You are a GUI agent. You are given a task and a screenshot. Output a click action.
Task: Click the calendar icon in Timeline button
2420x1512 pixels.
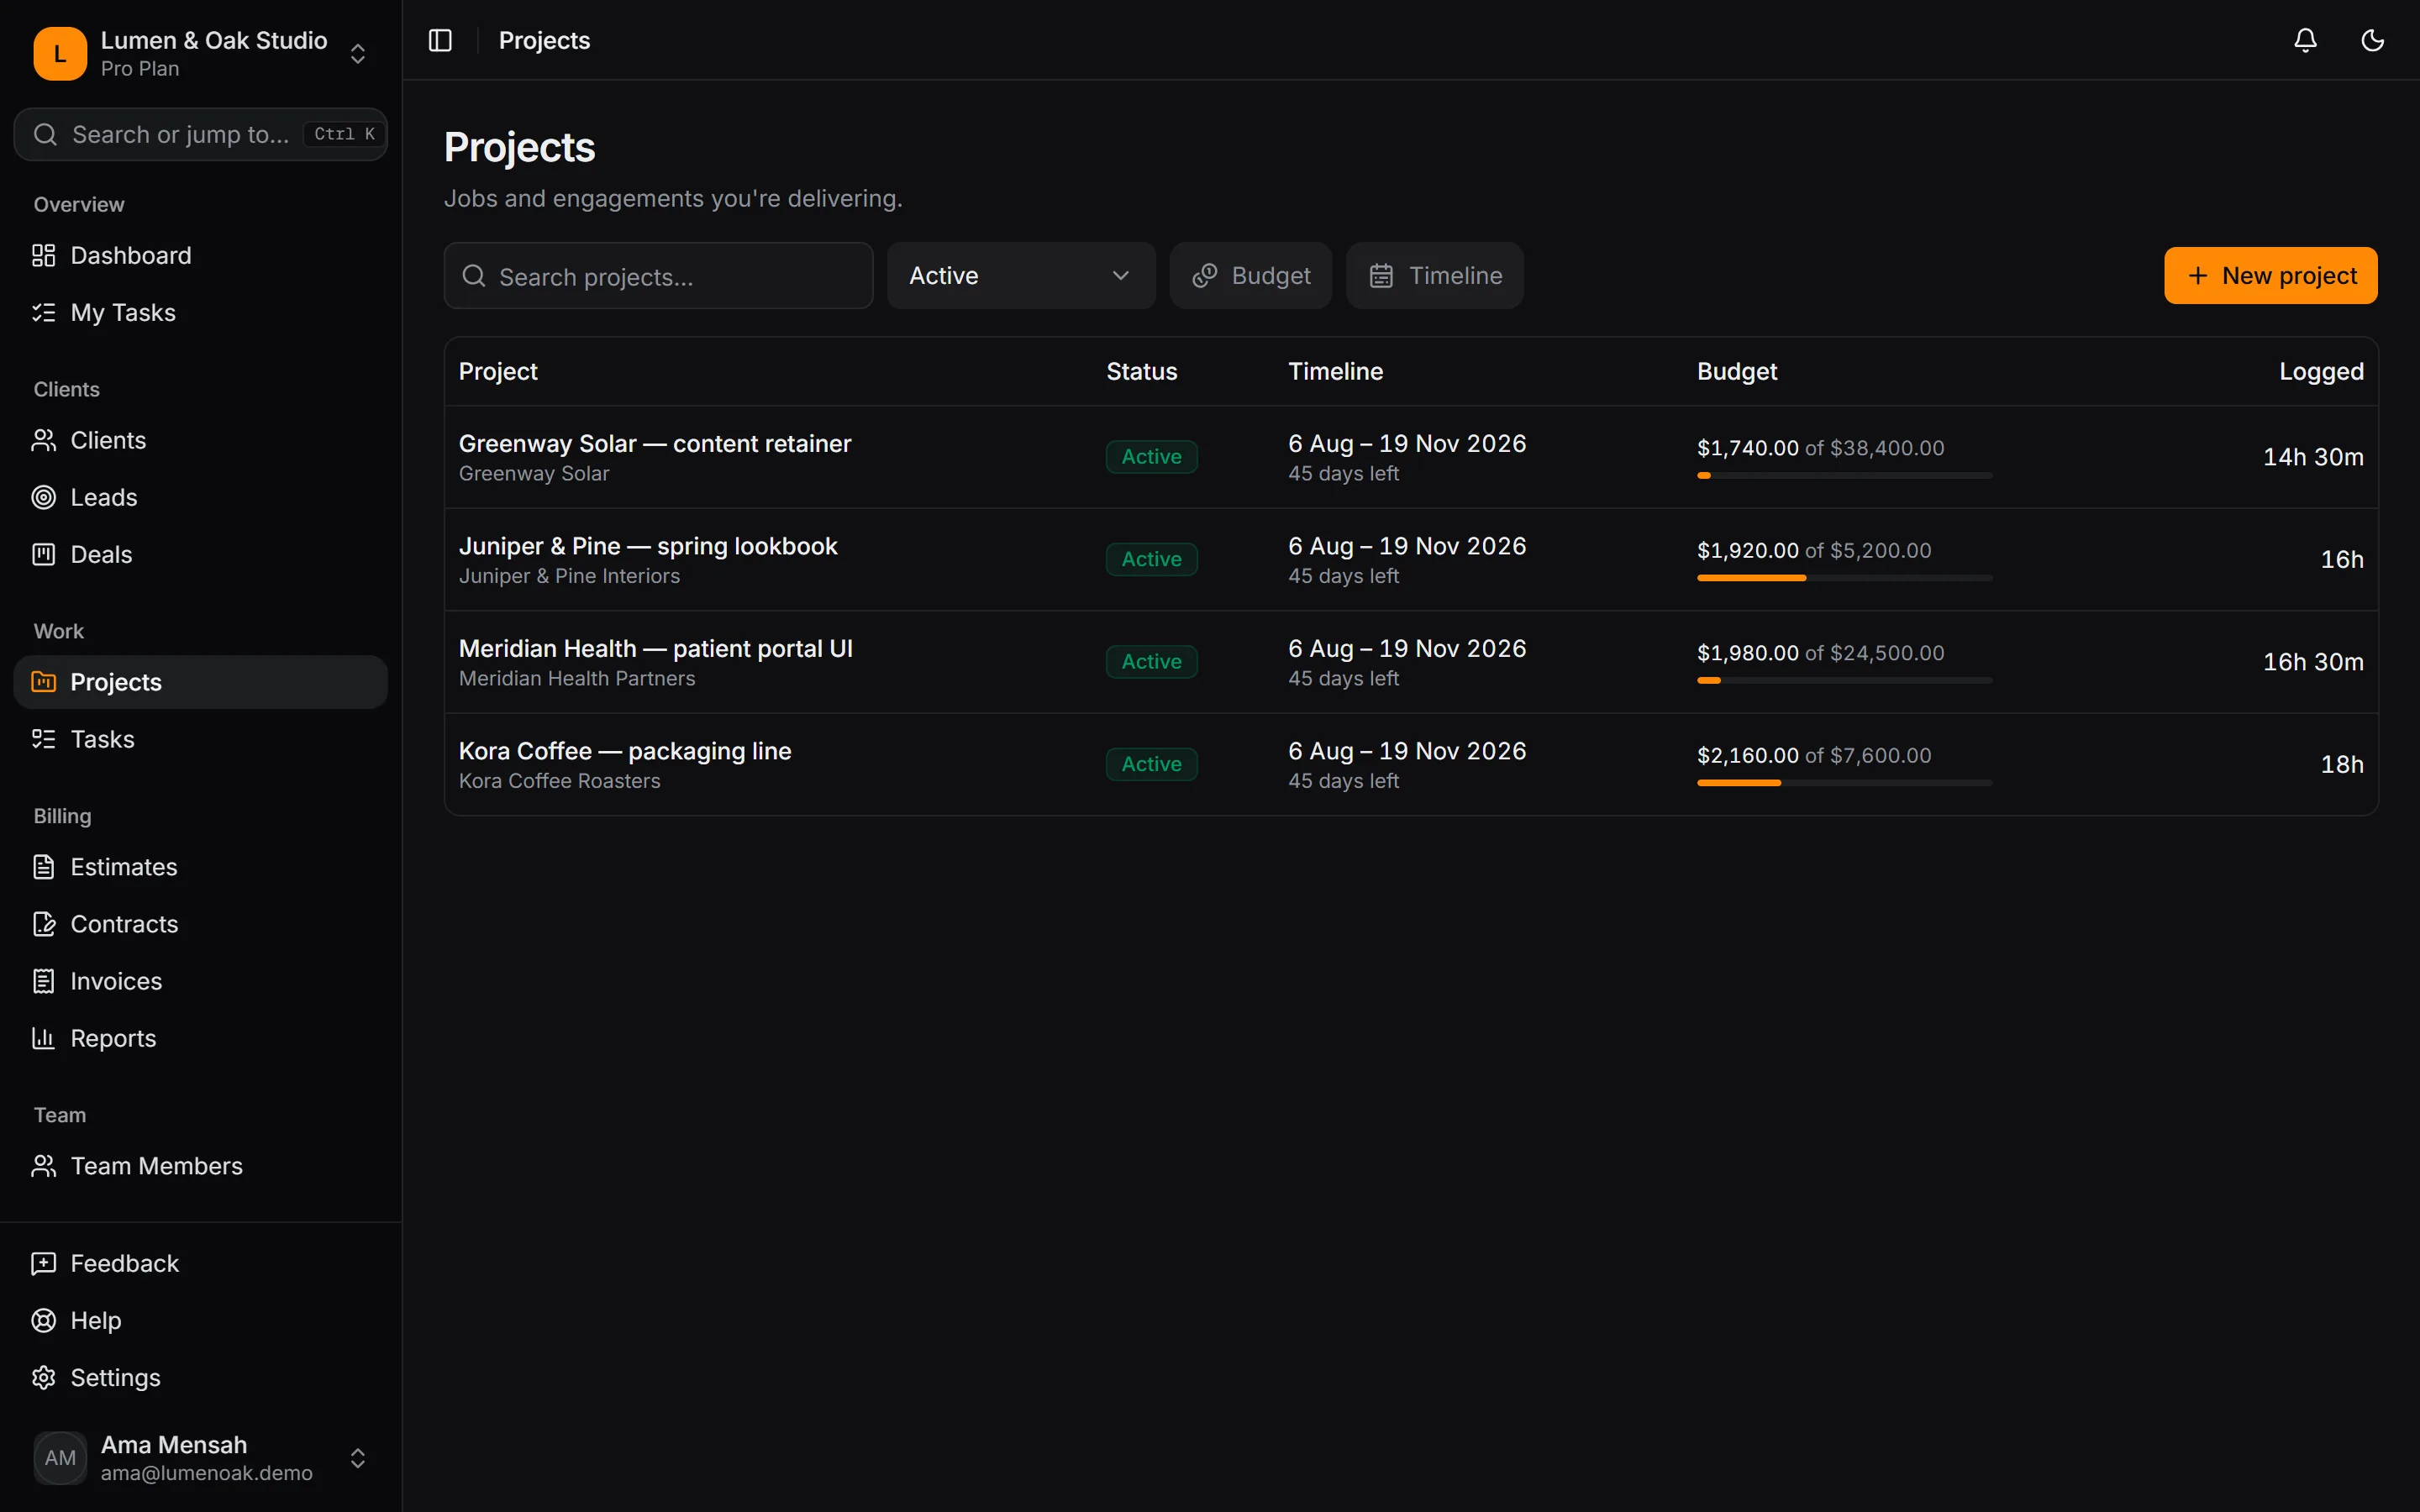pos(1381,276)
